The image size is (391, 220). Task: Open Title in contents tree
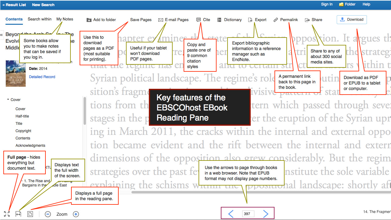coord(19,124)
